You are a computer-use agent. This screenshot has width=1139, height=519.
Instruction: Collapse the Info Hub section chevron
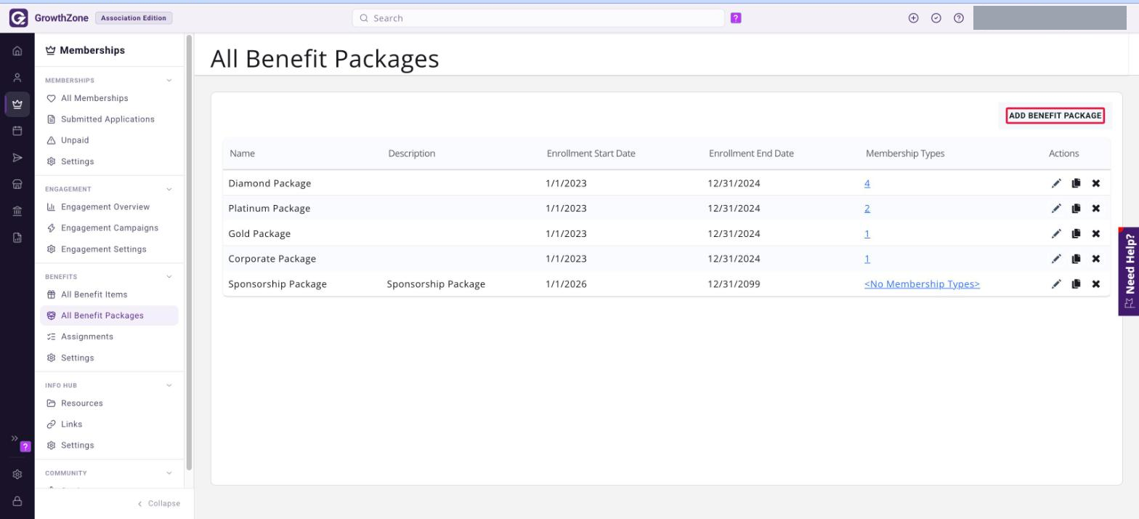[169, 385]
